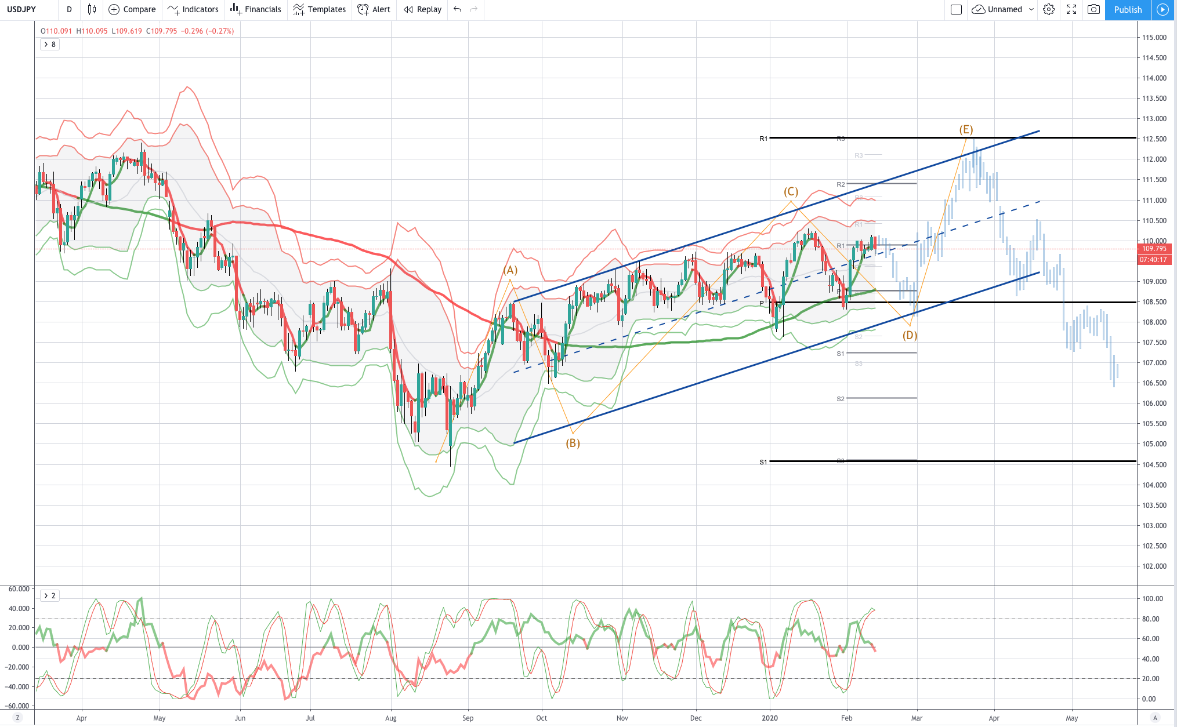Viewport: 1177px width, 727px height.
Task: Select the (E) wave label
Action: (x=966, y=130)
